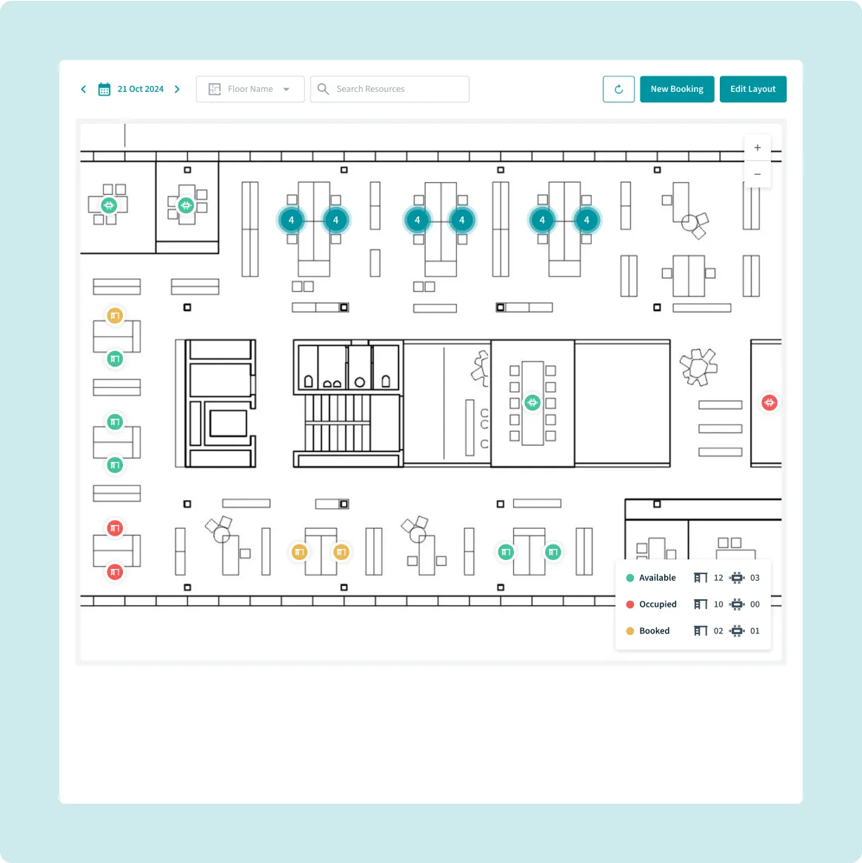The height and width of the screenshot is (863, 862).
Task: Open the first cluster of 4 desks
Action: 292,220
